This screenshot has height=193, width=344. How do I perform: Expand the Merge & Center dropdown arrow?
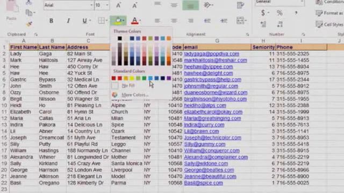point(246,21)
